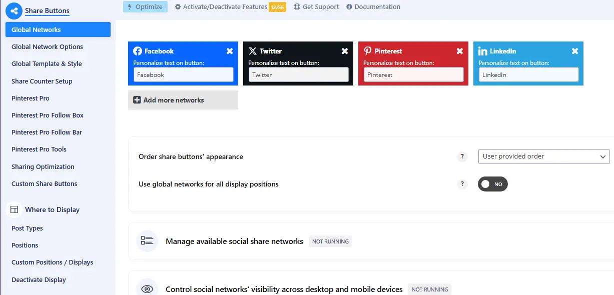Open Global Network Options
Viewport: 614px width, 295px height.
point(48,46)
